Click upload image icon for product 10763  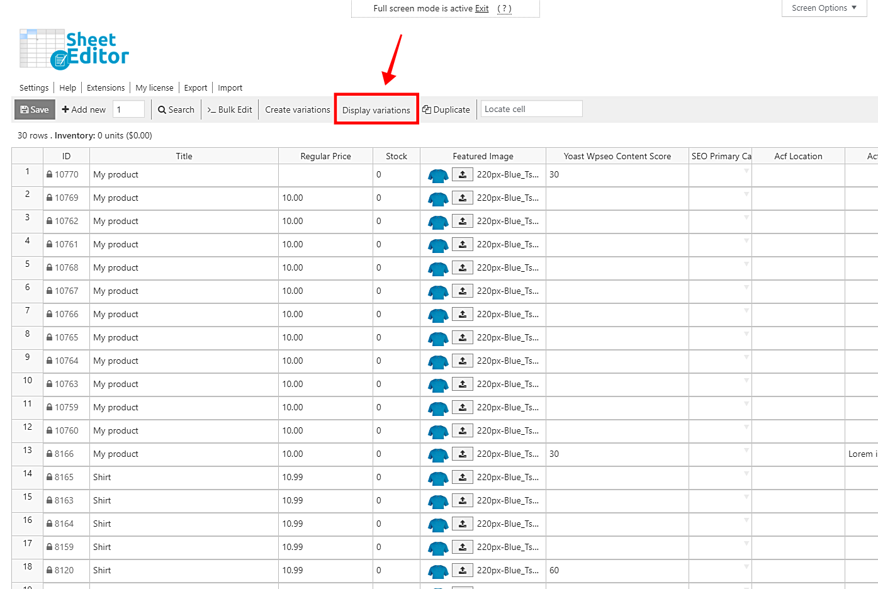pos(463,384)
